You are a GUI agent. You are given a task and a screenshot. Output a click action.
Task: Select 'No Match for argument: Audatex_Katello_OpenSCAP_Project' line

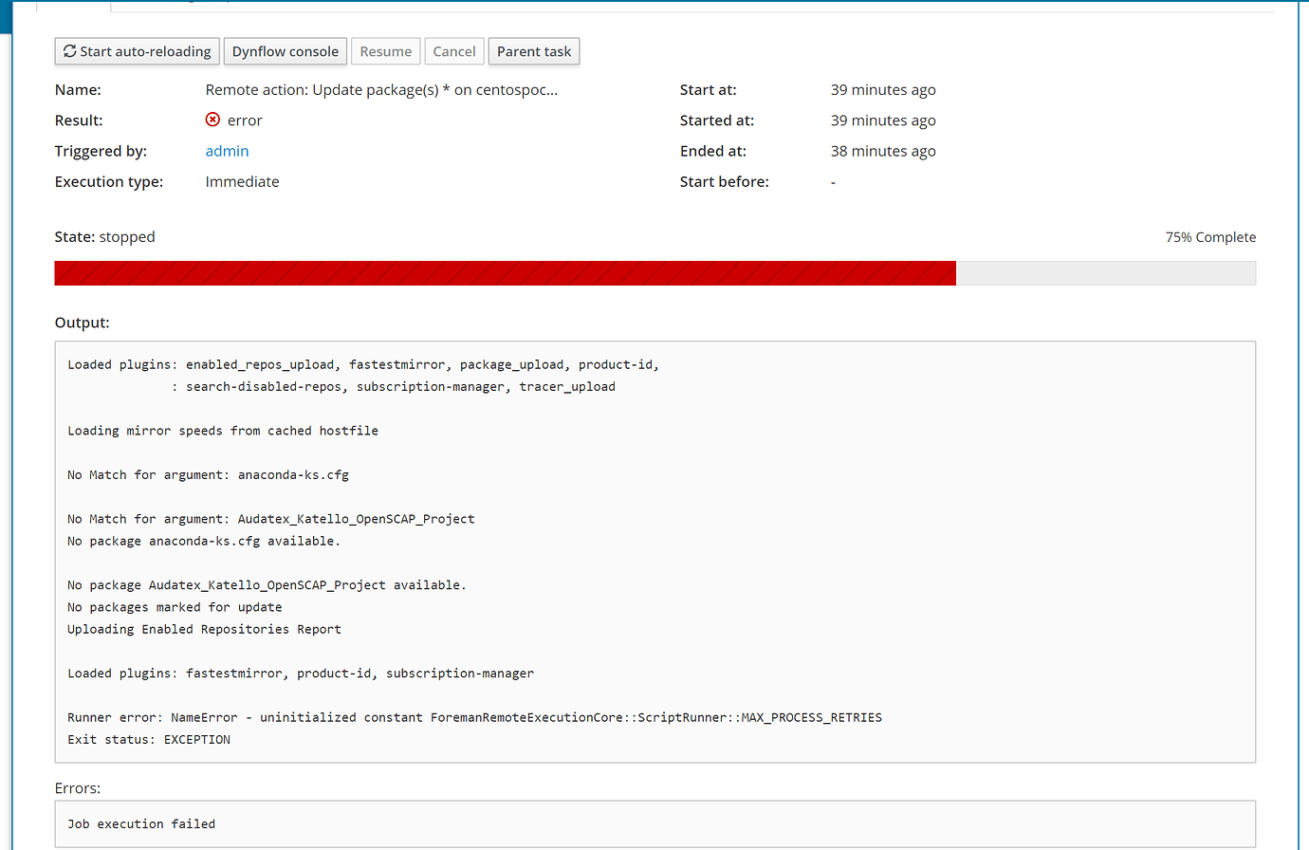coord(271,519)
